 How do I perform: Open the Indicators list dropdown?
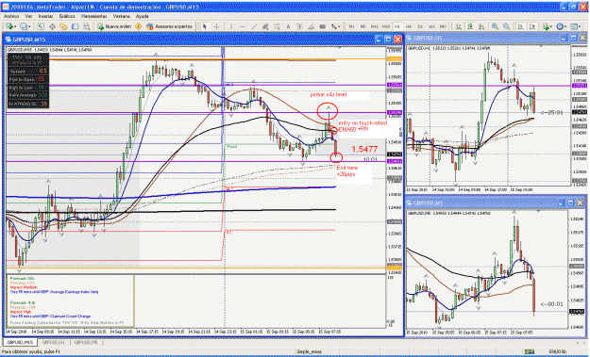pyautogui.click(x=548, y=26)
